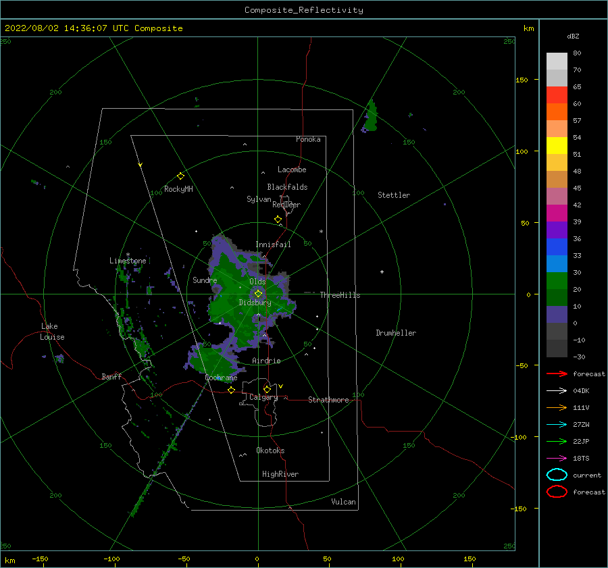Click the Lake Louise label
This screenshot has width=608, height=568.
(52, 332)
